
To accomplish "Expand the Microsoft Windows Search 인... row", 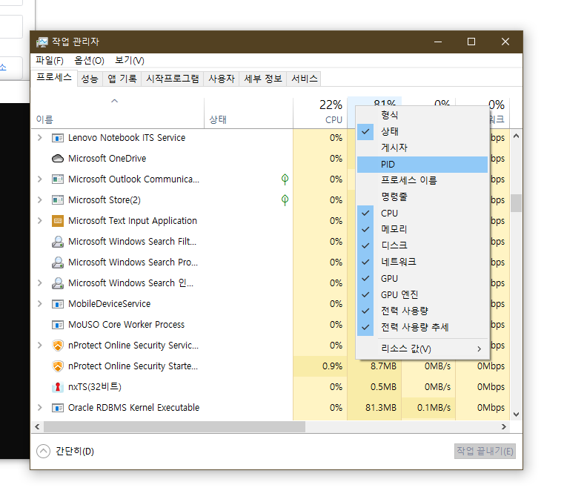I will (40, 283).
